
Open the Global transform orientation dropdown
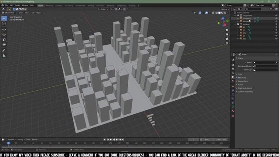103,9
